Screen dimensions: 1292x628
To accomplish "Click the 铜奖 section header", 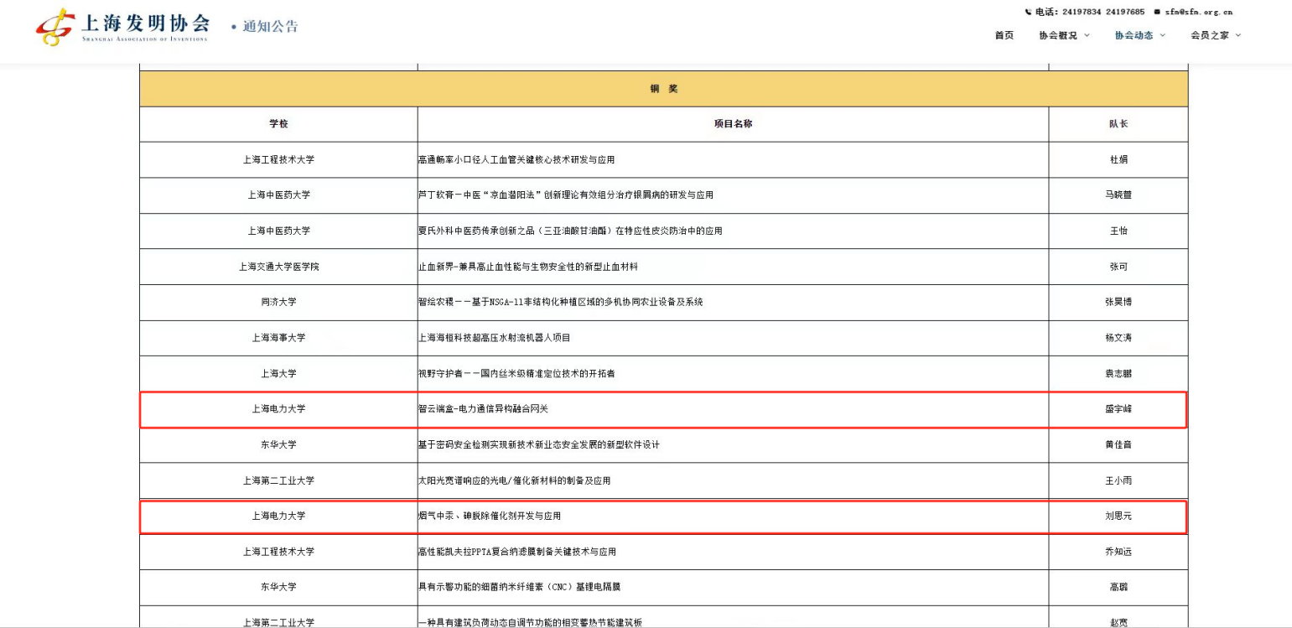I will point(664,89).
